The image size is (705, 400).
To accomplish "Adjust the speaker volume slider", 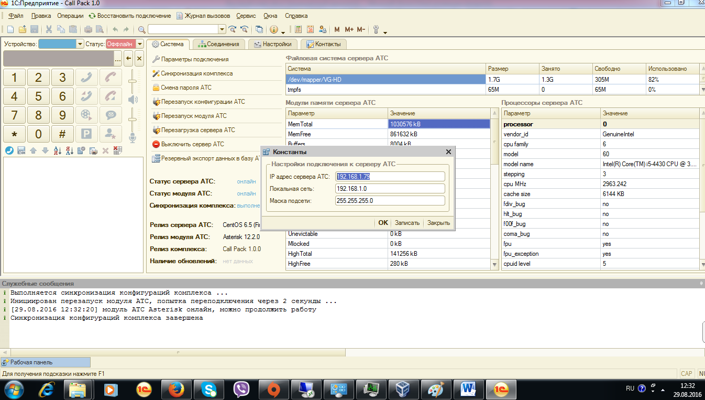I will 133,81.
